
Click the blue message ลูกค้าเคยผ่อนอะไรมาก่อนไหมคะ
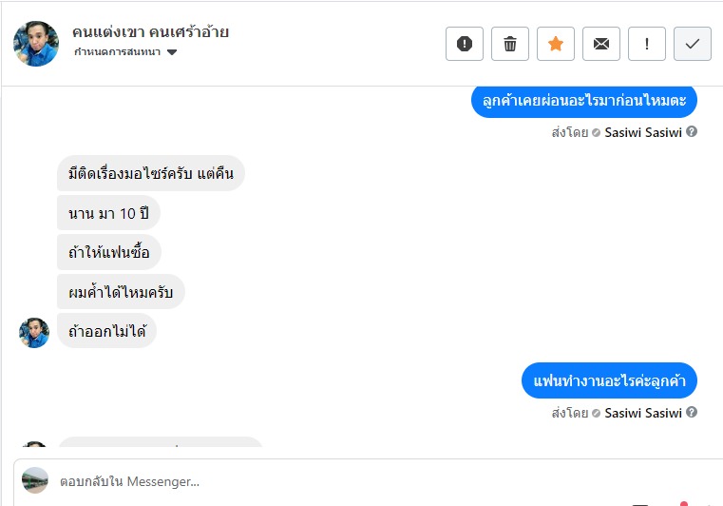[x=584, y=100]
